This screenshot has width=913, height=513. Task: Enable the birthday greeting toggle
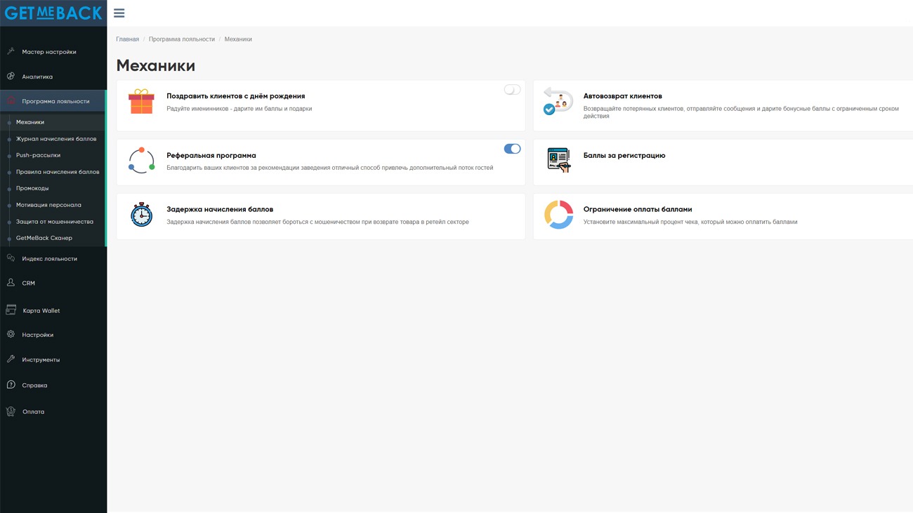click(x=512, y=90)
